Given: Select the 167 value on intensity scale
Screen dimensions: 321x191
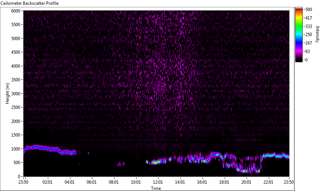Looking at the screenshot, I should click(308, 43).
